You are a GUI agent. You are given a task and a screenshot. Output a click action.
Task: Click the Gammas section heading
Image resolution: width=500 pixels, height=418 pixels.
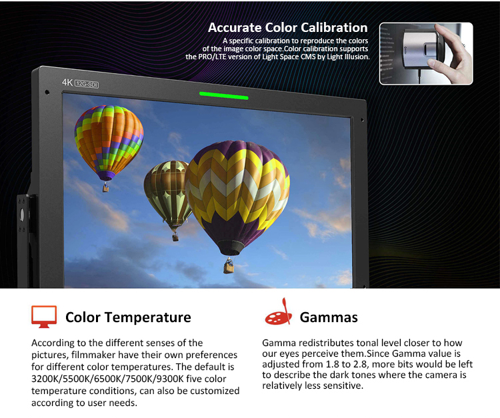click(329, 317)
